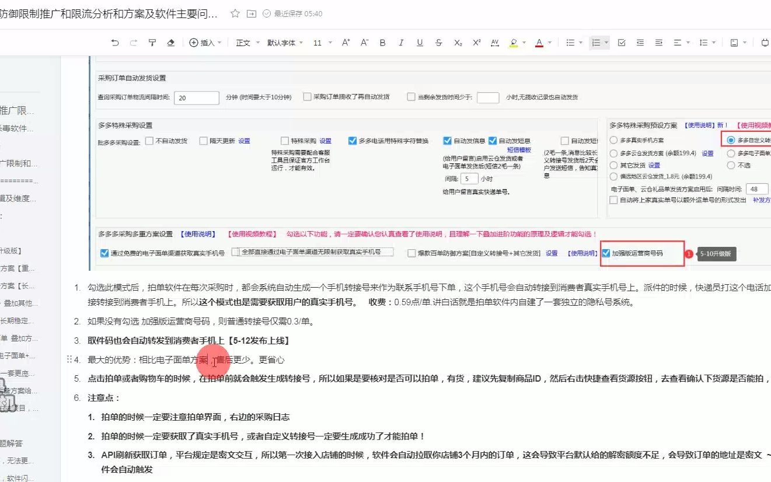This screenshot has height=482, width=771.
Task: Open the Insert (插入) menu
Action: 205,43
